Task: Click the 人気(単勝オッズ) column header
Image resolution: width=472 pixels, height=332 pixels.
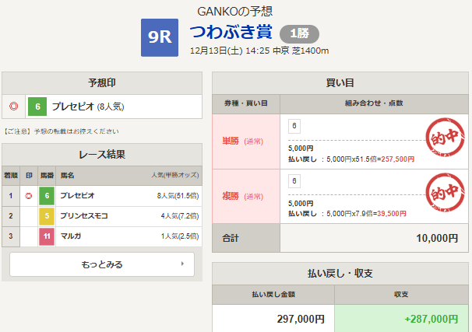Action: [175, 175]
